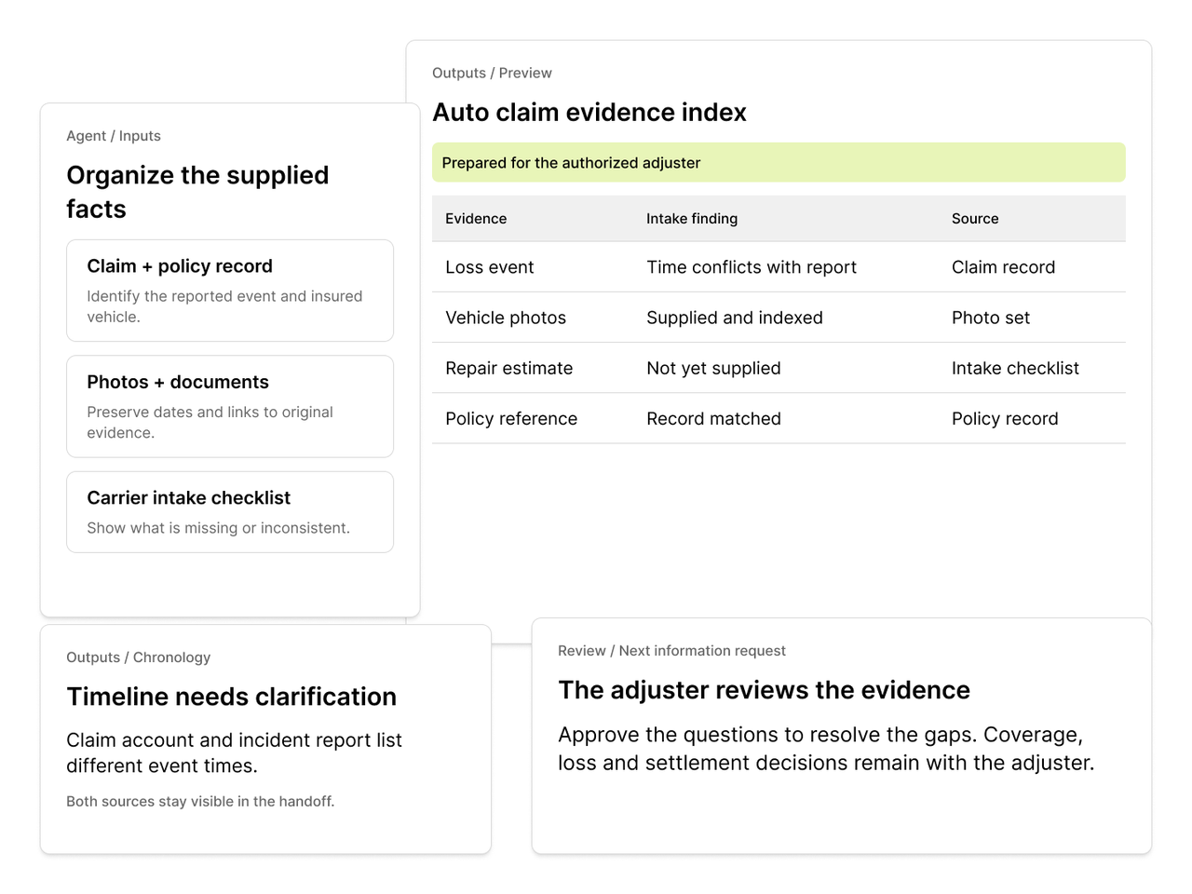Click the Policy record source cell

[1005, 419]
